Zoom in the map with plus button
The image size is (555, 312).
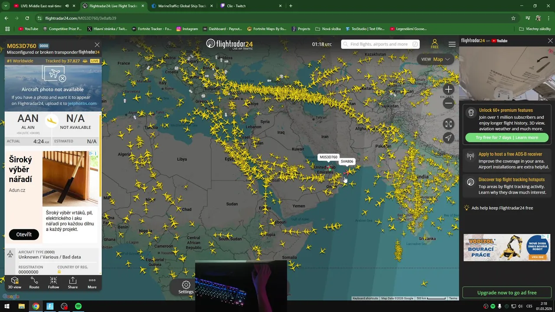point(448,89)
